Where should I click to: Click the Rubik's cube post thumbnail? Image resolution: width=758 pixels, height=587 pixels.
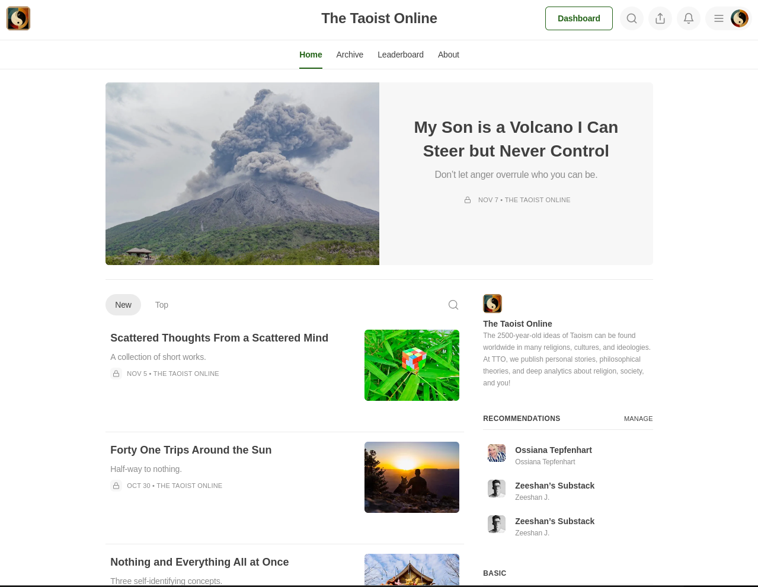coord(412,365)
